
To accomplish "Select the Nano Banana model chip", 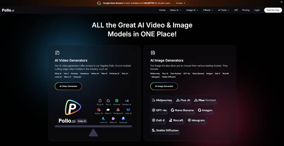I will 182,110.
